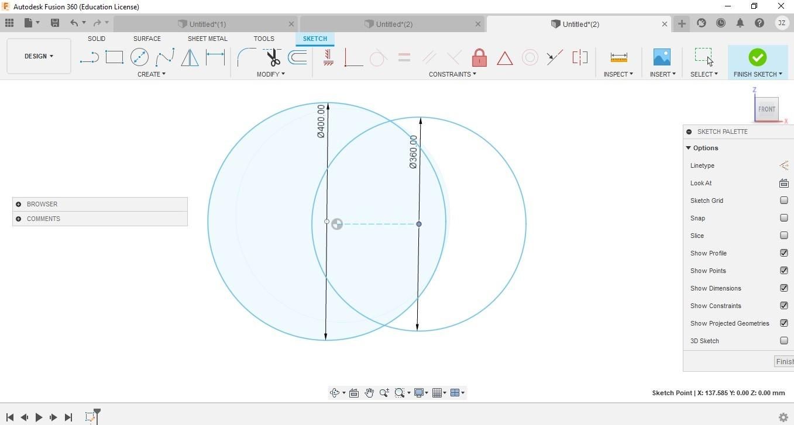Click the Look At icon in navigation bar
The width and height of the screenshot is (794, 425).
pyautogui.click(x=354, y=393)
